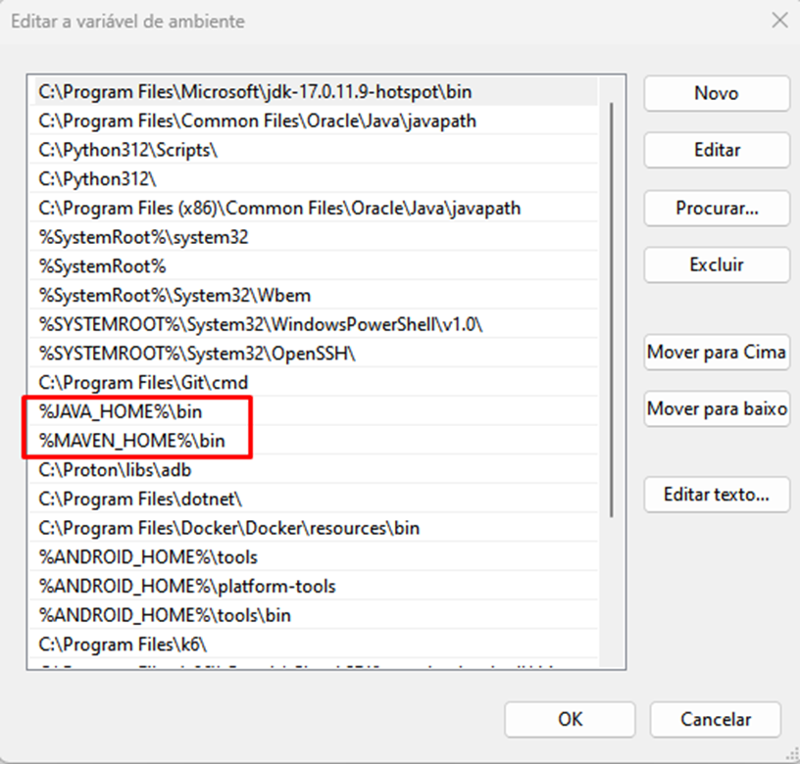Select the %SystemRoot%\System32\Wbem entry
The height and width of the screenshot is (764, 800).
314,295
